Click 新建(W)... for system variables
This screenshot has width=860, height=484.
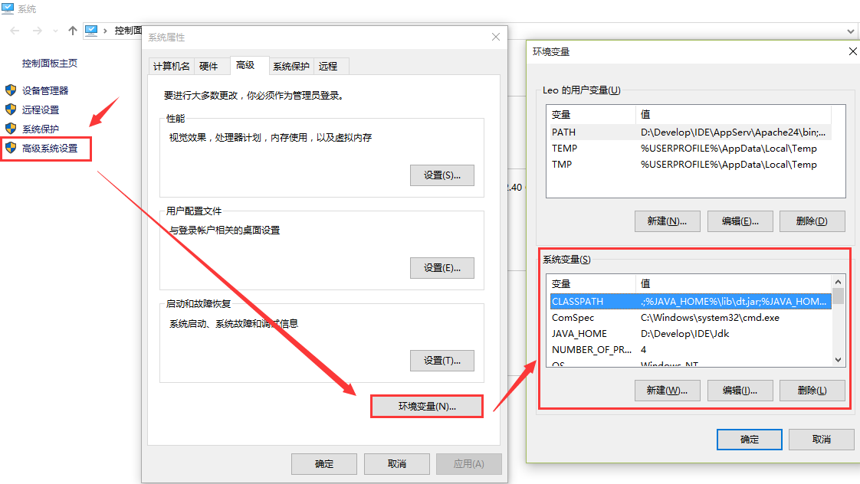[x=667, y=391]
